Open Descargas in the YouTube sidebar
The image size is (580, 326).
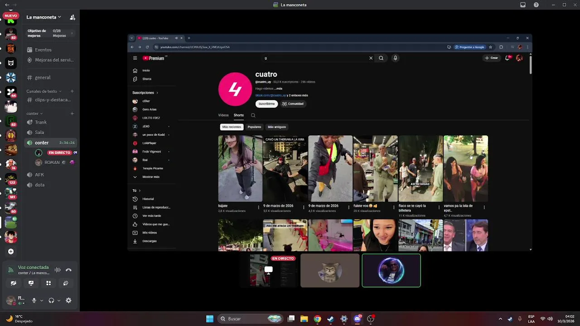point(150,241)
